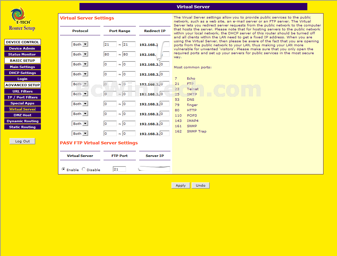Go to Main Settings
Viewport: 337px width, 256px height.
click(x=22, y=67)
